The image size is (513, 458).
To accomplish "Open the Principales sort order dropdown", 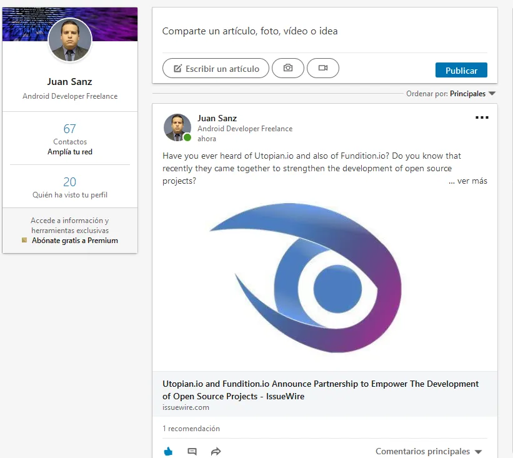I will pos(472,94).
